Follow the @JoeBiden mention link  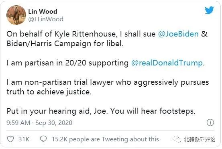point(178,34)
